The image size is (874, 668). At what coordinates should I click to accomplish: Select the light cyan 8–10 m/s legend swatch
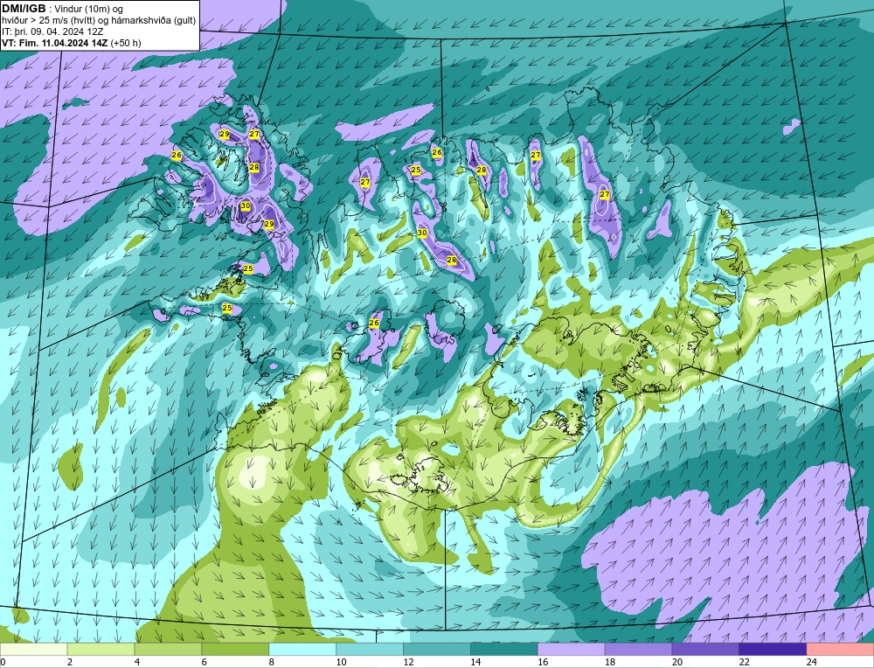[x=302, y=649]
